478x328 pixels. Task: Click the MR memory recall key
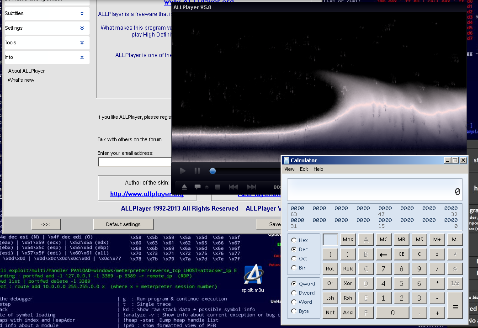pyautogui.click(x=402, y=239)
